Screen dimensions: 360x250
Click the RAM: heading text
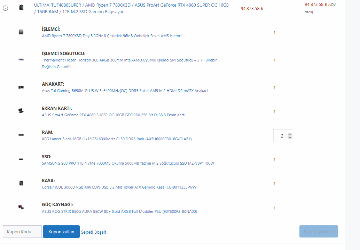48,132
